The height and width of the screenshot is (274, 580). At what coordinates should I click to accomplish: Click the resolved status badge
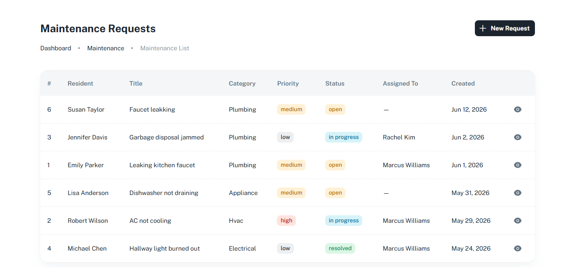coord(340,248)
